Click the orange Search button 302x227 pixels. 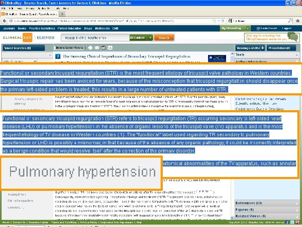pyautogui.click(x=164, y=38)
